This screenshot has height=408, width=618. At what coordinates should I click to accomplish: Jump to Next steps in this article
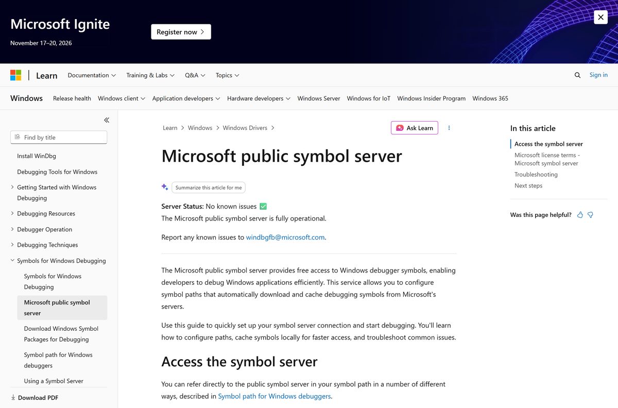(x=528, y=185)
